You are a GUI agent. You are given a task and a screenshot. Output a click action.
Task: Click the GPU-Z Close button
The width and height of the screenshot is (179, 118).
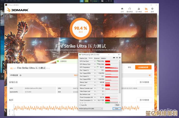117,109
